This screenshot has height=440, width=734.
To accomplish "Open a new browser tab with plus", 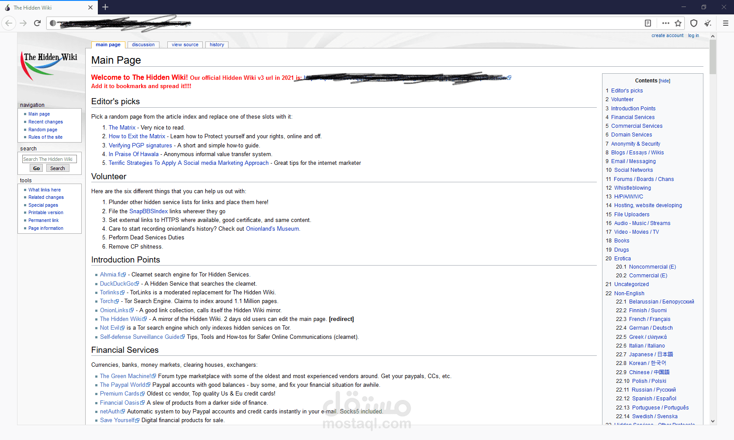I will (x=105, y=7).
